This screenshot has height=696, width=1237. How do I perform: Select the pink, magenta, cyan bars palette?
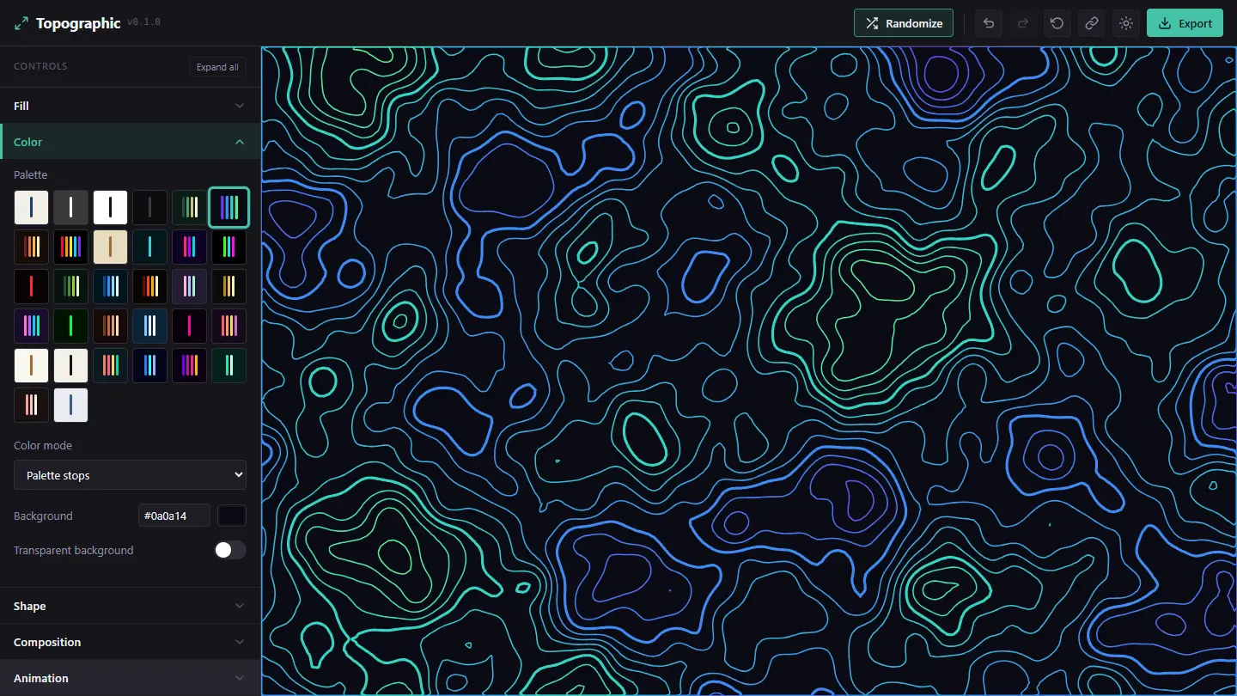190,247
